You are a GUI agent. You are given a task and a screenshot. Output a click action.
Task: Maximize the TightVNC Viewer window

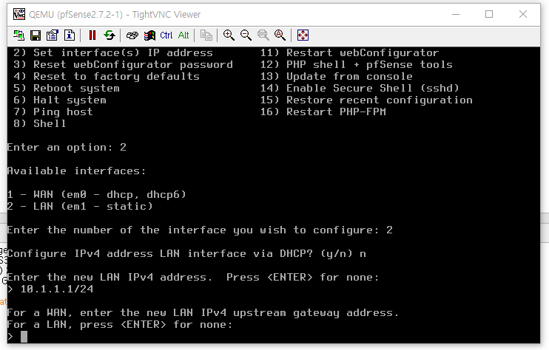pyautogui.click(x=489, y=14)
